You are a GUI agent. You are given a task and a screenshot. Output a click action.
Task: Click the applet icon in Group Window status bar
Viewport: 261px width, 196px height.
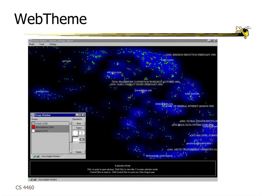pyautogui.click(x=36, y=156)
